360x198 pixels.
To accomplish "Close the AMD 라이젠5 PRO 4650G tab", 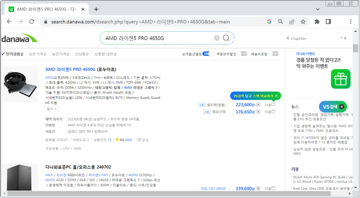I will point(83,9).
